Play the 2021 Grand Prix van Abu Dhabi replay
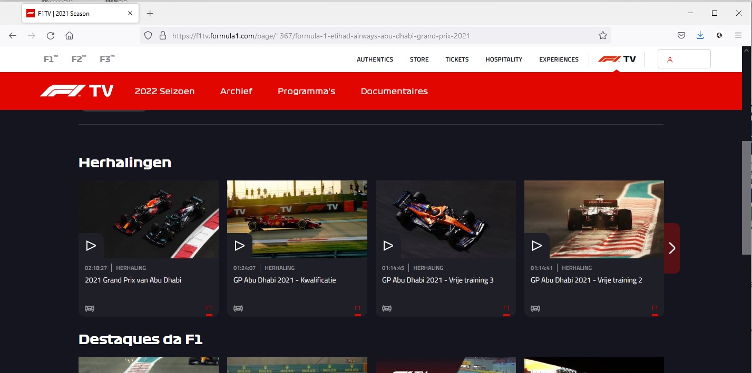This screenshot has width=752, height=373. 91,246
